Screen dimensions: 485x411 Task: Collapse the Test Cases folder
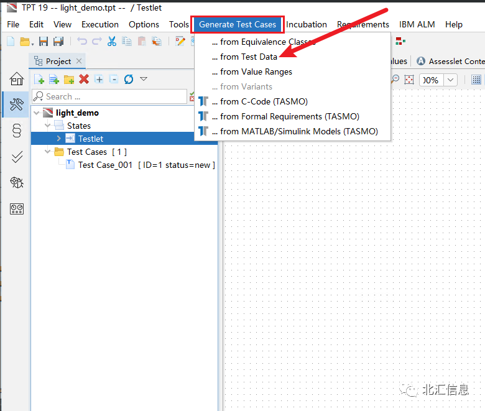tap(47, 152)
